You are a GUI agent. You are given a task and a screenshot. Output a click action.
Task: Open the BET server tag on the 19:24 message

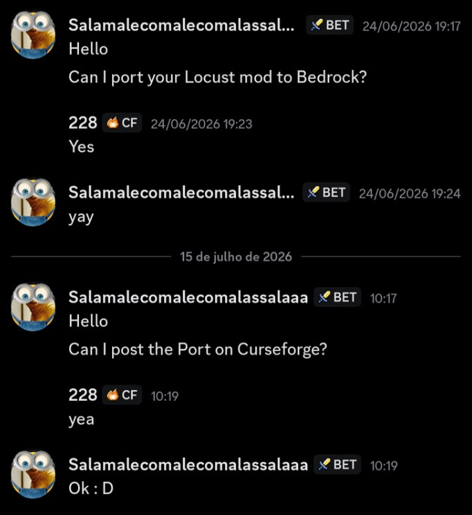click(x=326, y=192)
